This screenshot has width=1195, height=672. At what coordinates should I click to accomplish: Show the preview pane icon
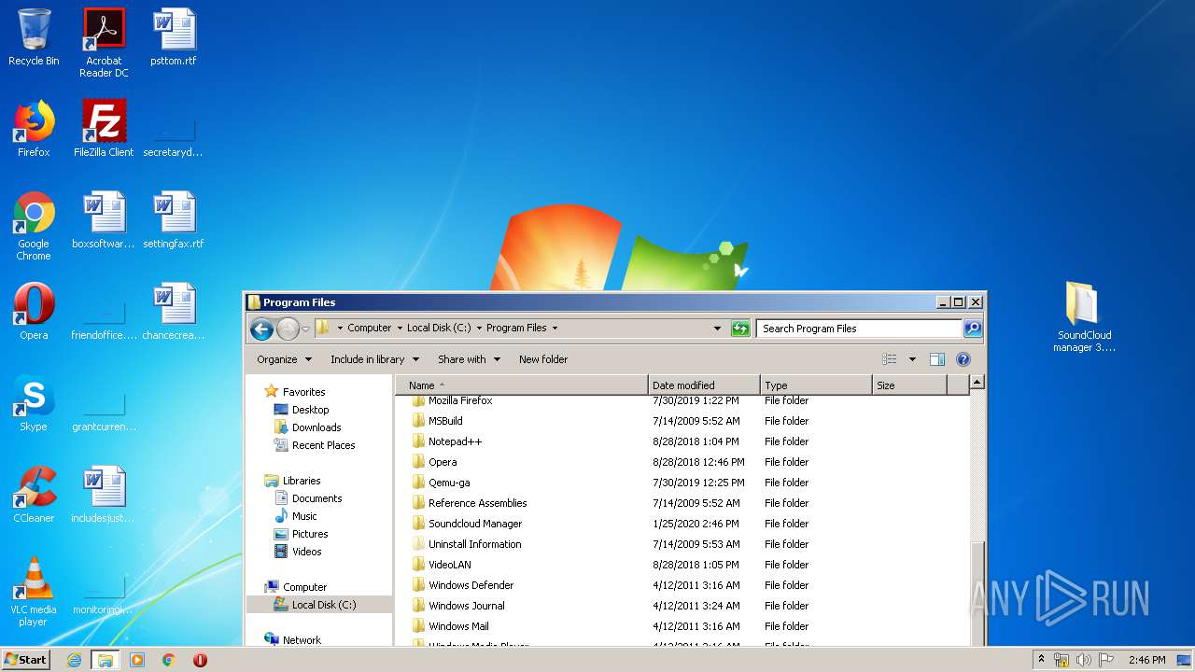[937, 359]
